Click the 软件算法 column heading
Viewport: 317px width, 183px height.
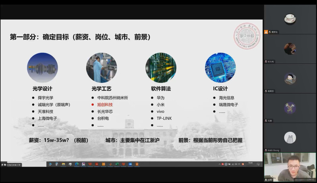[x=160, y=88]
